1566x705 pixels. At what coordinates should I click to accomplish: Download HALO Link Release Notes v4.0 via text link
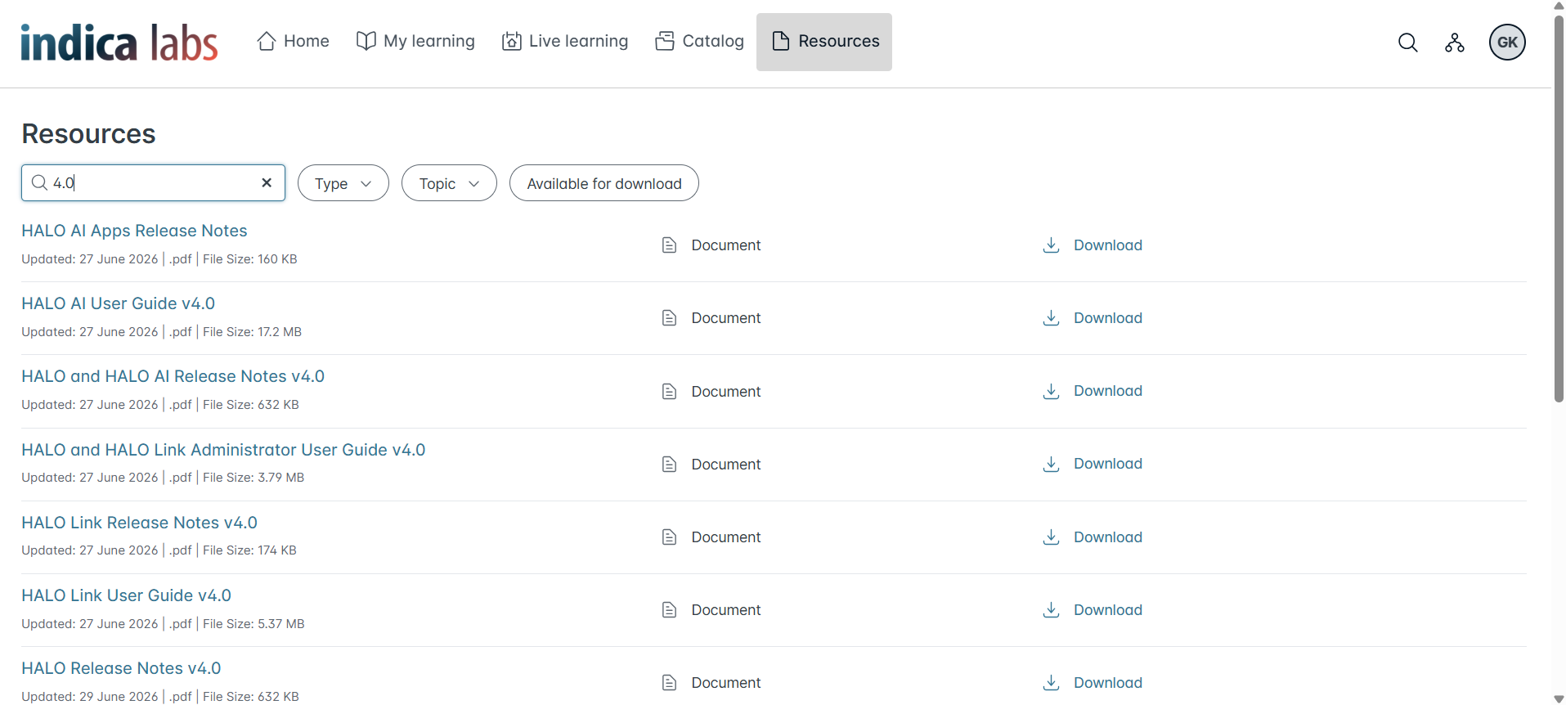[1108, 537]
